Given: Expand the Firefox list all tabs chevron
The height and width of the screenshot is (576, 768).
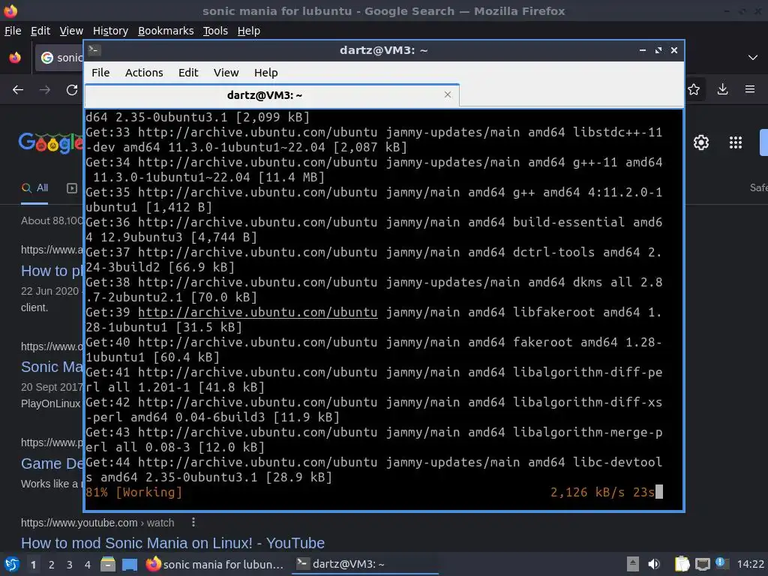Looking at the screenshot, I should (x=753, y=58).
